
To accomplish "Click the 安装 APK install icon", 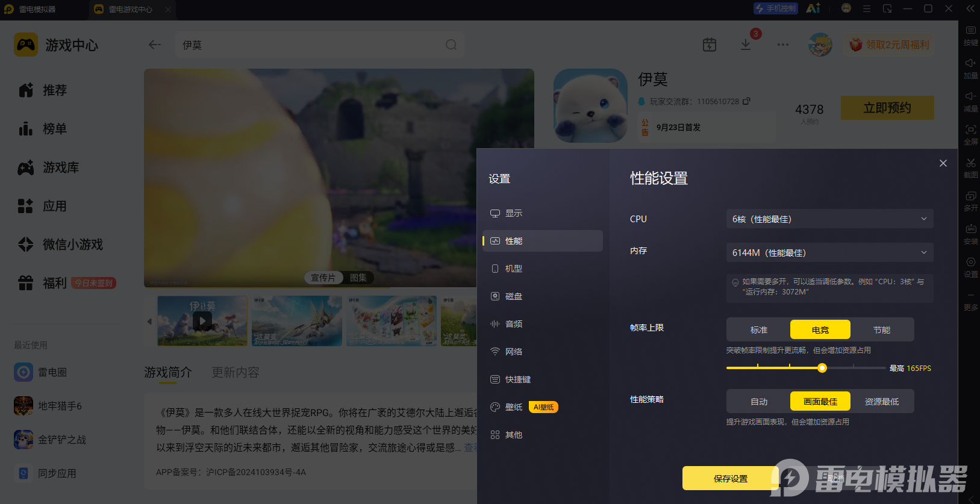I will (x=970, y=234).
